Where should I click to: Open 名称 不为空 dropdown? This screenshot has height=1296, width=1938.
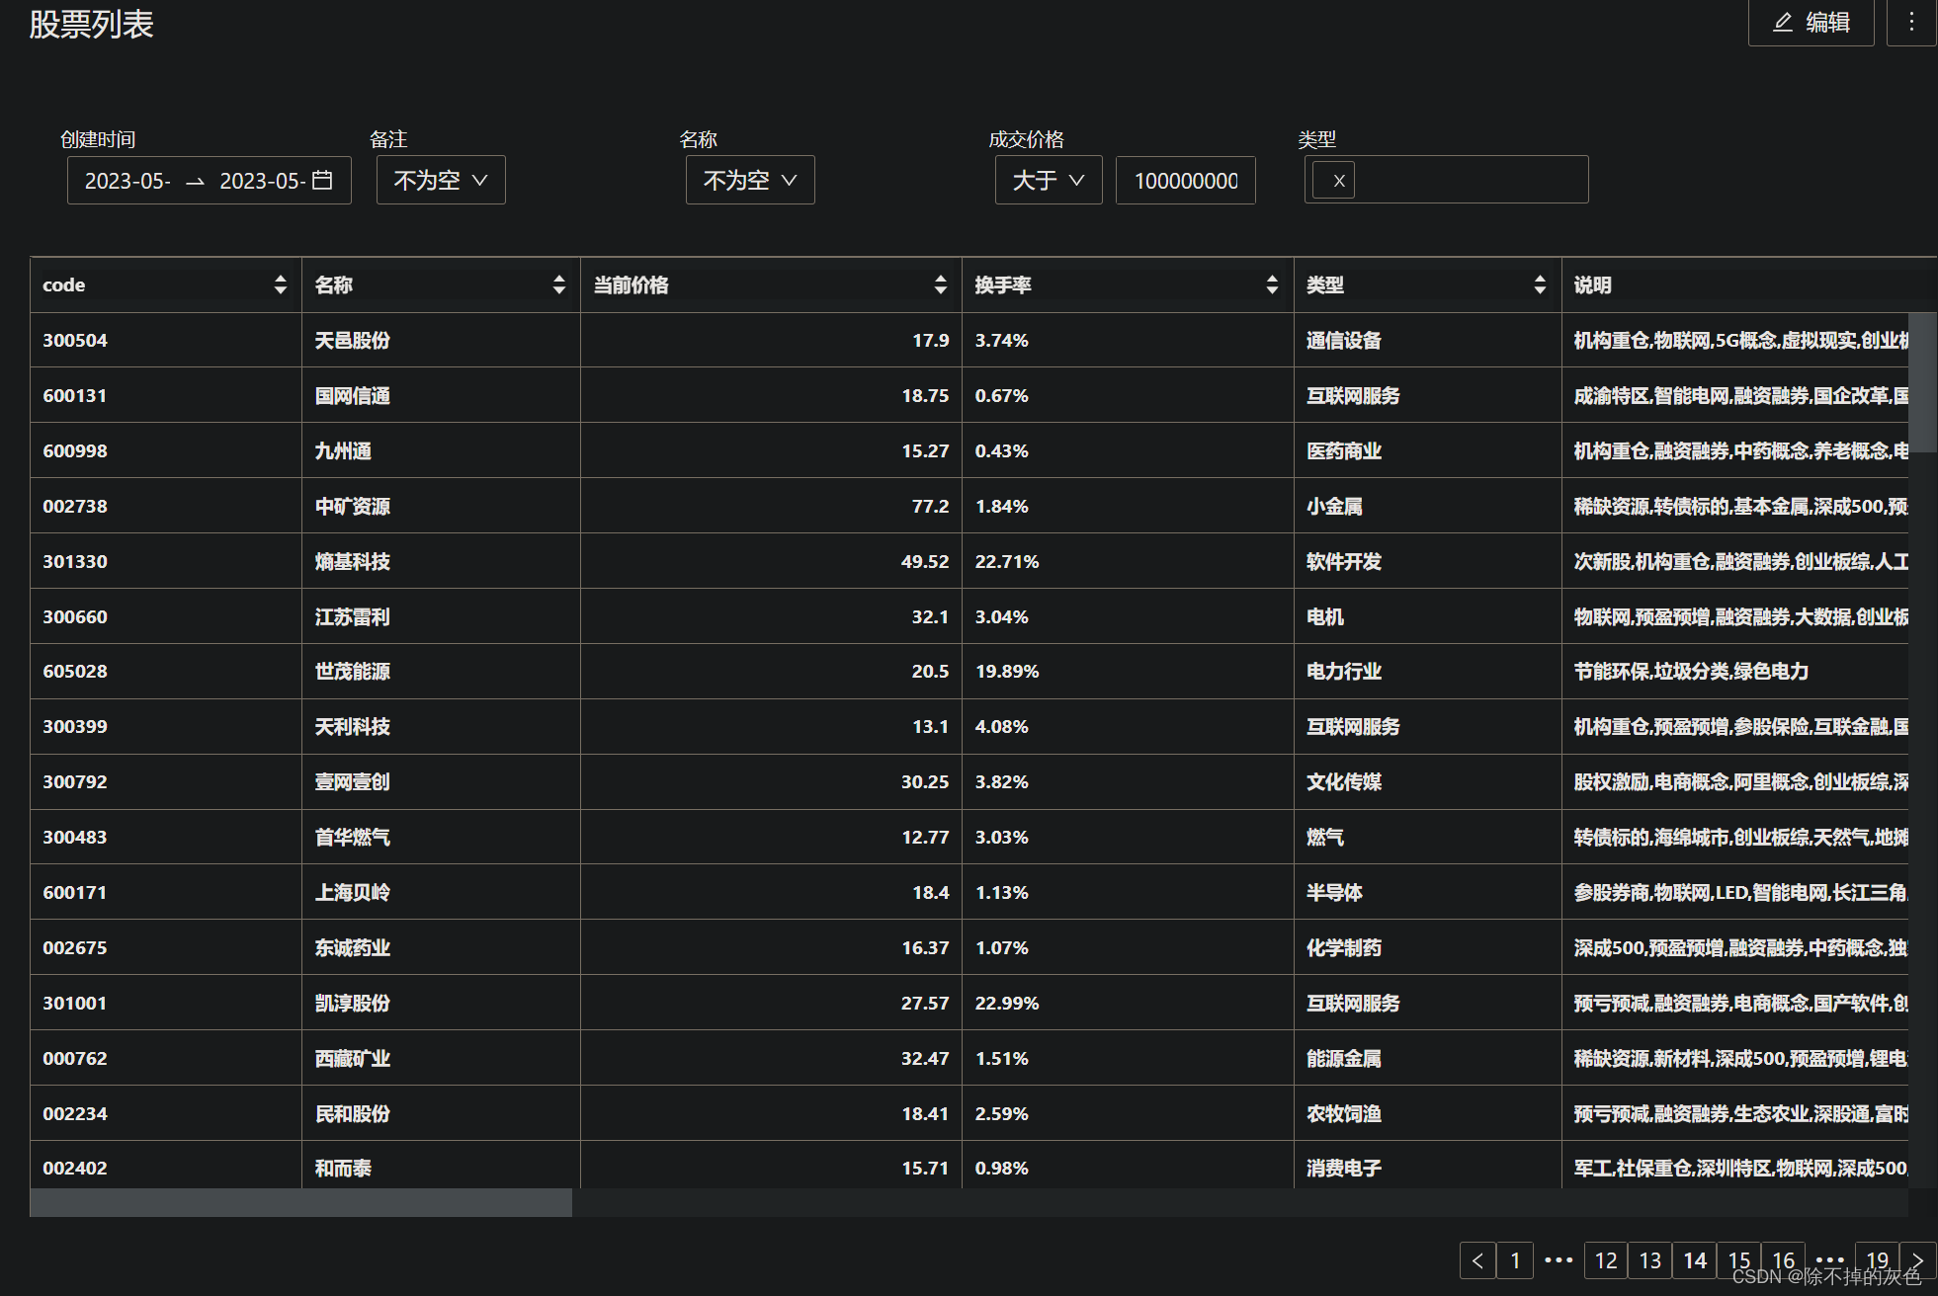point(750,180)
